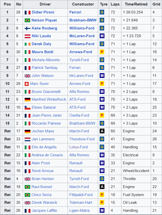The image size is (162, 215).
Task: Select the 'Electrical' retirement reason
Action: (131, 155)
